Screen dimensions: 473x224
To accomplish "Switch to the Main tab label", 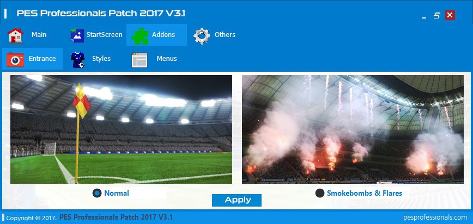I will pos(39,35).
